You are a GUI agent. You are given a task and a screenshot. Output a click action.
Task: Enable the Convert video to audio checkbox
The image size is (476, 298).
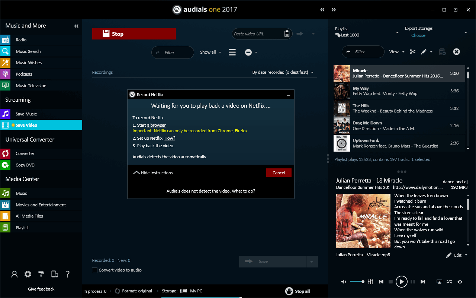pos(94,270)
